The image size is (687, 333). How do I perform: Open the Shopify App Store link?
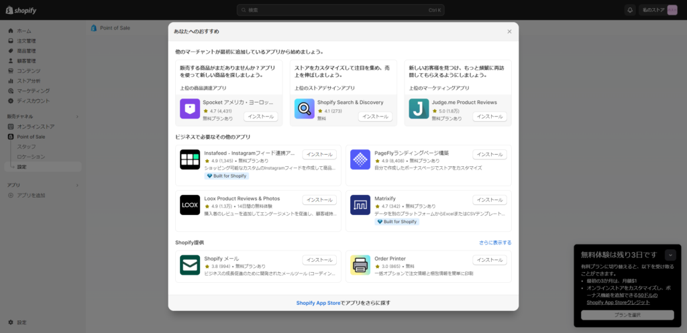point(318,303)
